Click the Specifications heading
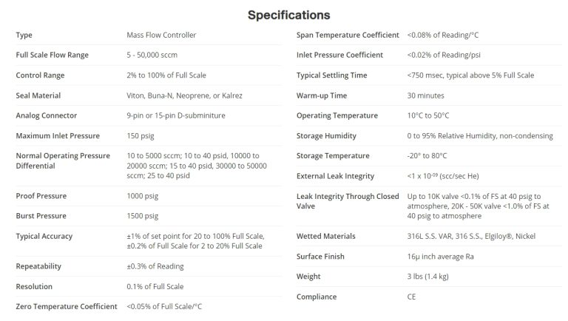The image size is (568, 321). (x=288, y=15)
